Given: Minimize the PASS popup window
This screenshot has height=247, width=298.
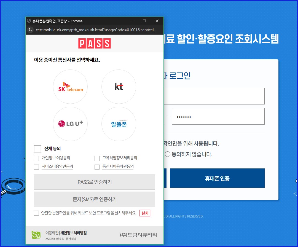Looking at the screenshot, I should click(132, 21).
